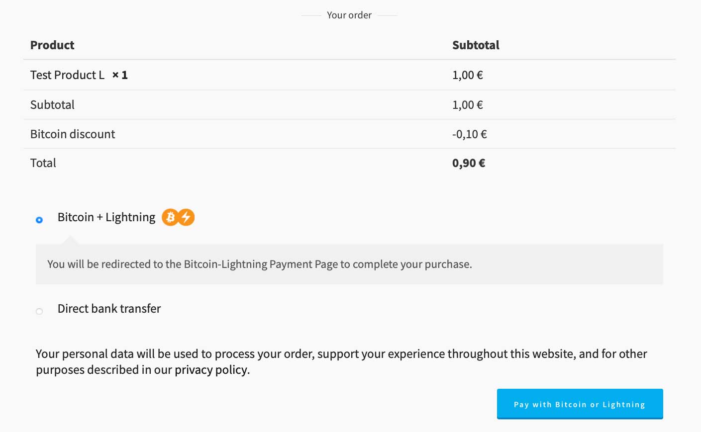Click the Bitcoin + Lightning payment label
This screenshot has width=701, height=432.
point(106,217)
